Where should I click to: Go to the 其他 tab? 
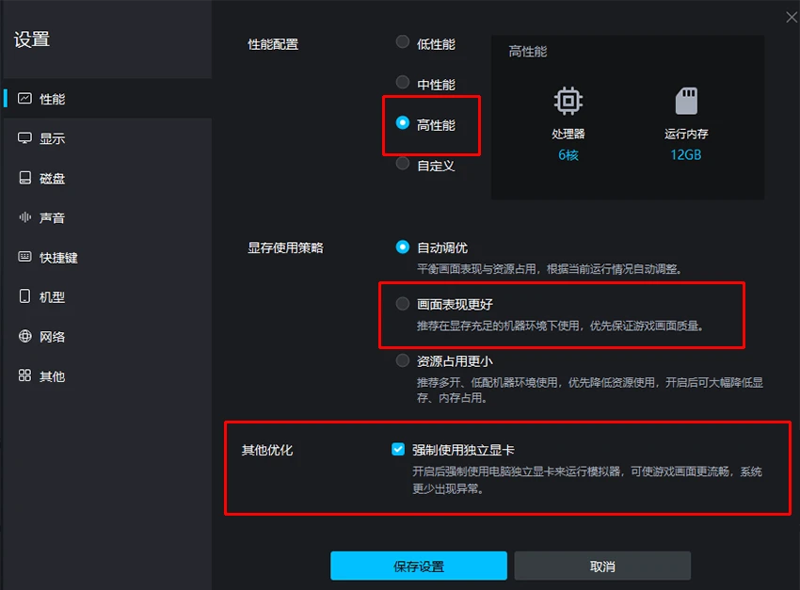pos(107,375)
